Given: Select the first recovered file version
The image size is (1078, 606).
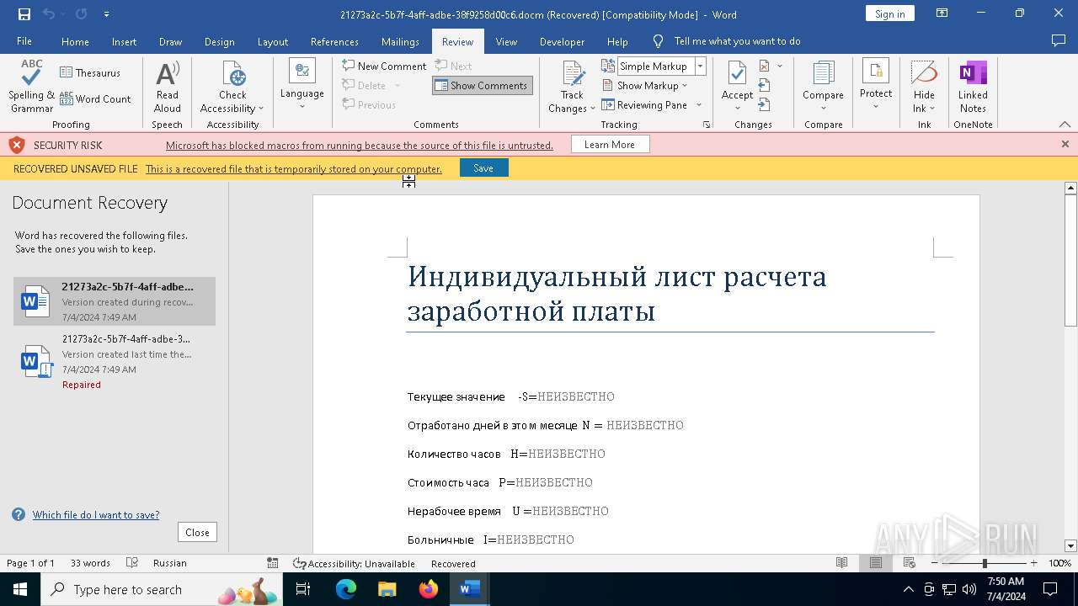Looking at the screenshot, I should pos(115,301).
